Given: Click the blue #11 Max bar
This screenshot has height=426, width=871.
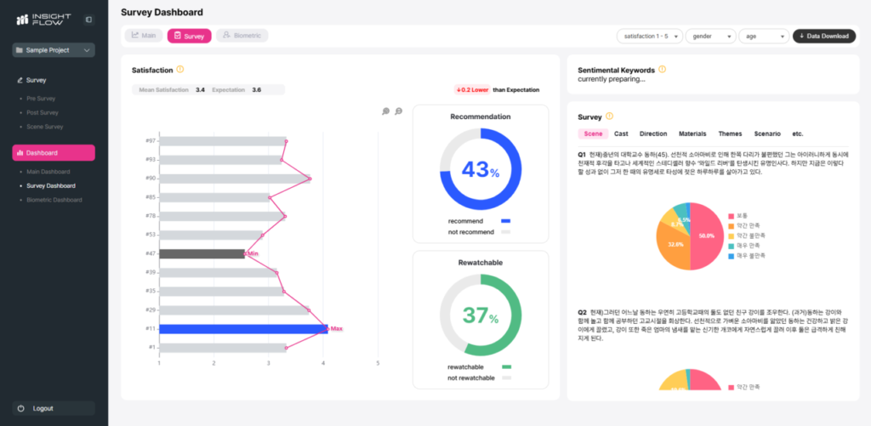Looking at the screenshot, I should pos(243,329).
